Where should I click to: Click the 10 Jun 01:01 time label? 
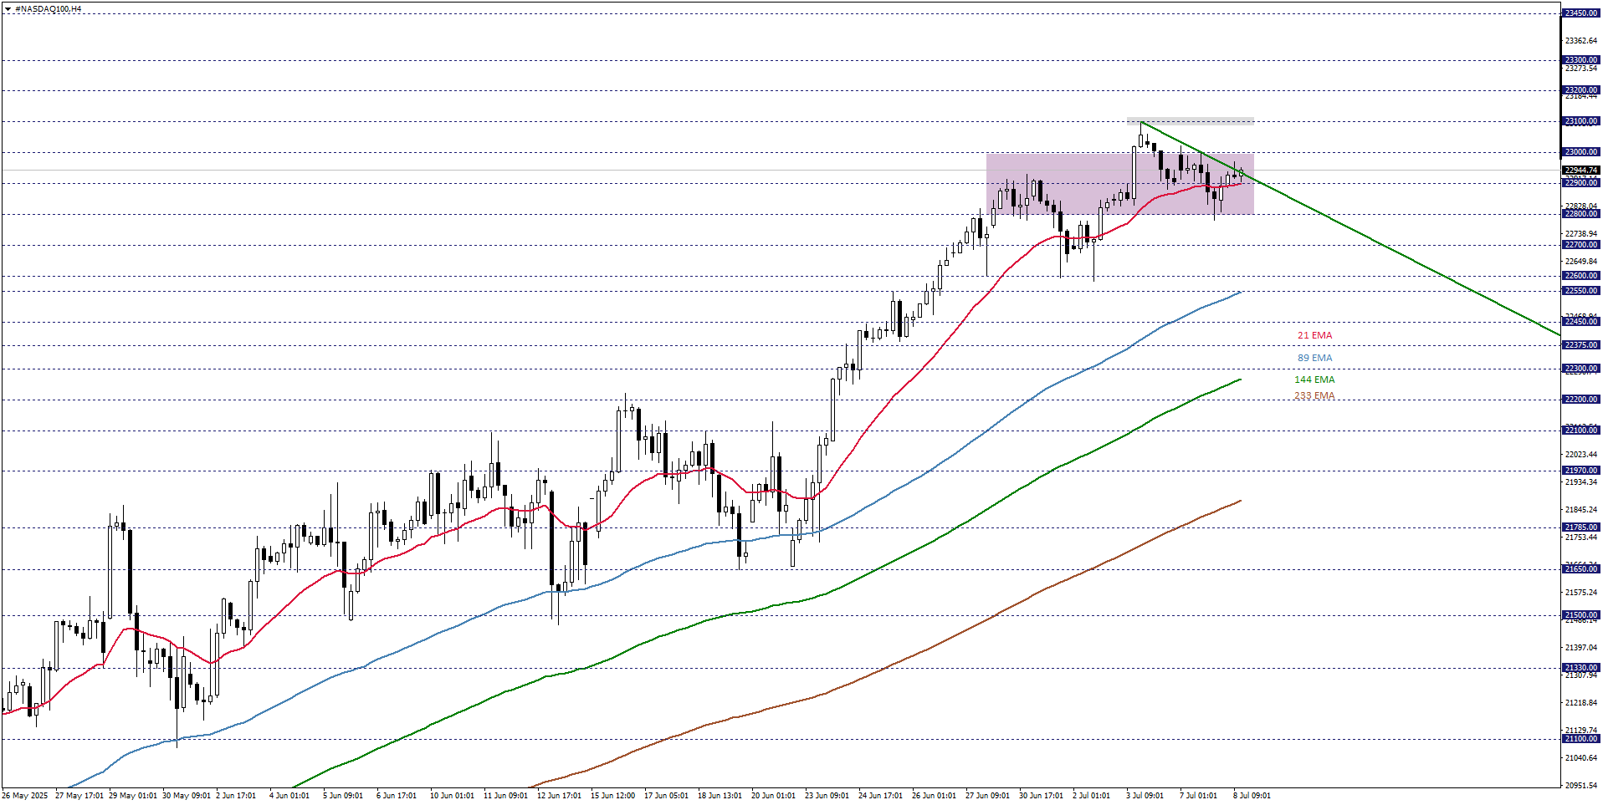pos(452,796)
